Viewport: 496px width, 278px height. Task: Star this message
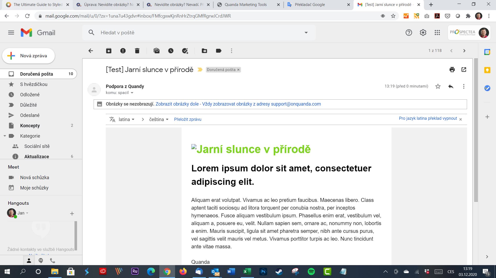coord(438,86)
